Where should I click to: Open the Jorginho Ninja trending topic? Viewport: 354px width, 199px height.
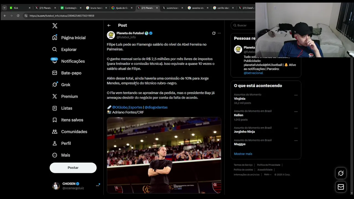click(x=244, y=132)
